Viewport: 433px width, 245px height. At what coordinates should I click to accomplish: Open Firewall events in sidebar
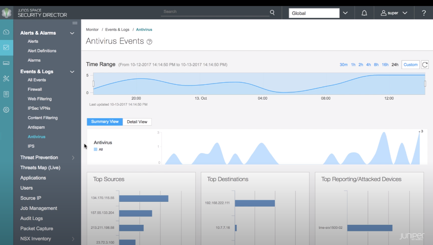click(35, 89)
